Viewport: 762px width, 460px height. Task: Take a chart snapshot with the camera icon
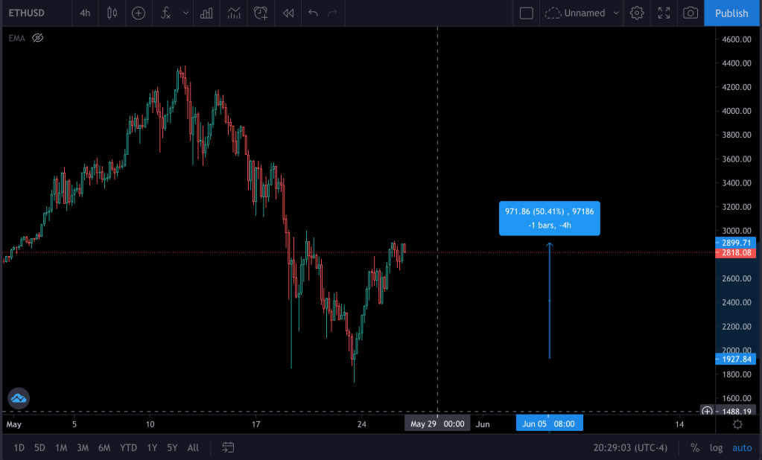tap(690, 13)
